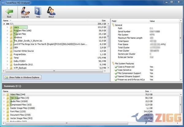Click the properties panel vertical scrollbar

click(181, 38)
